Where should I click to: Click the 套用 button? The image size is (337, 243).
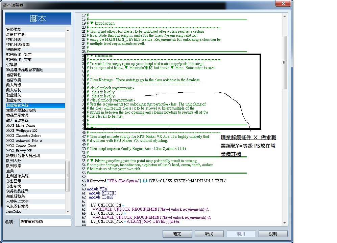241,234
